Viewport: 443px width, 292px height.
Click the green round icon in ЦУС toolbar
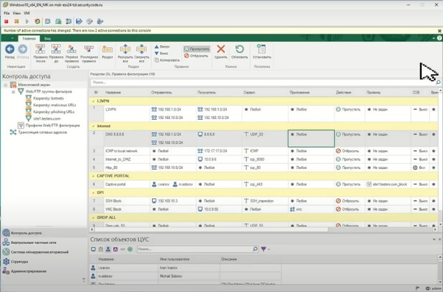[130, 249]
